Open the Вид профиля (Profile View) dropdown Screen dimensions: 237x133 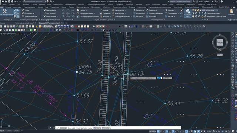coord(50,10)
